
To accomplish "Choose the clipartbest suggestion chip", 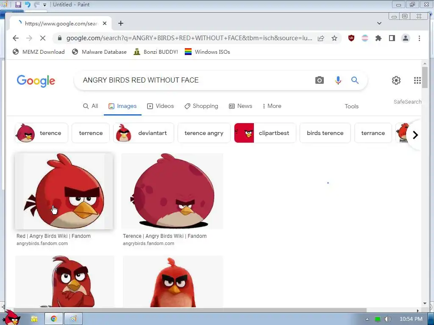I will 265,133.
